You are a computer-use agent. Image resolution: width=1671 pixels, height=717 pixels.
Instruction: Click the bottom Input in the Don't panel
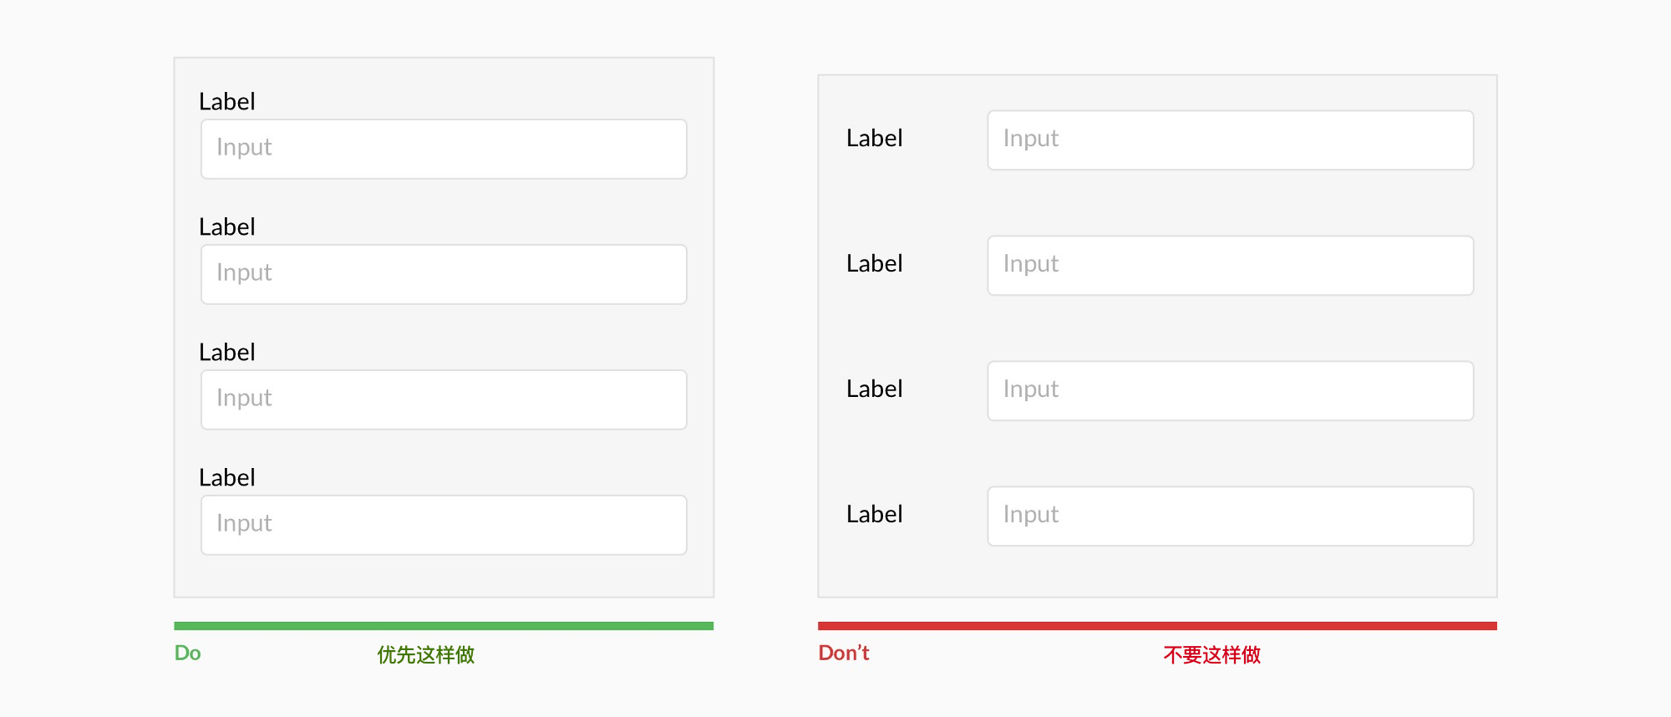pos(1231,516)
